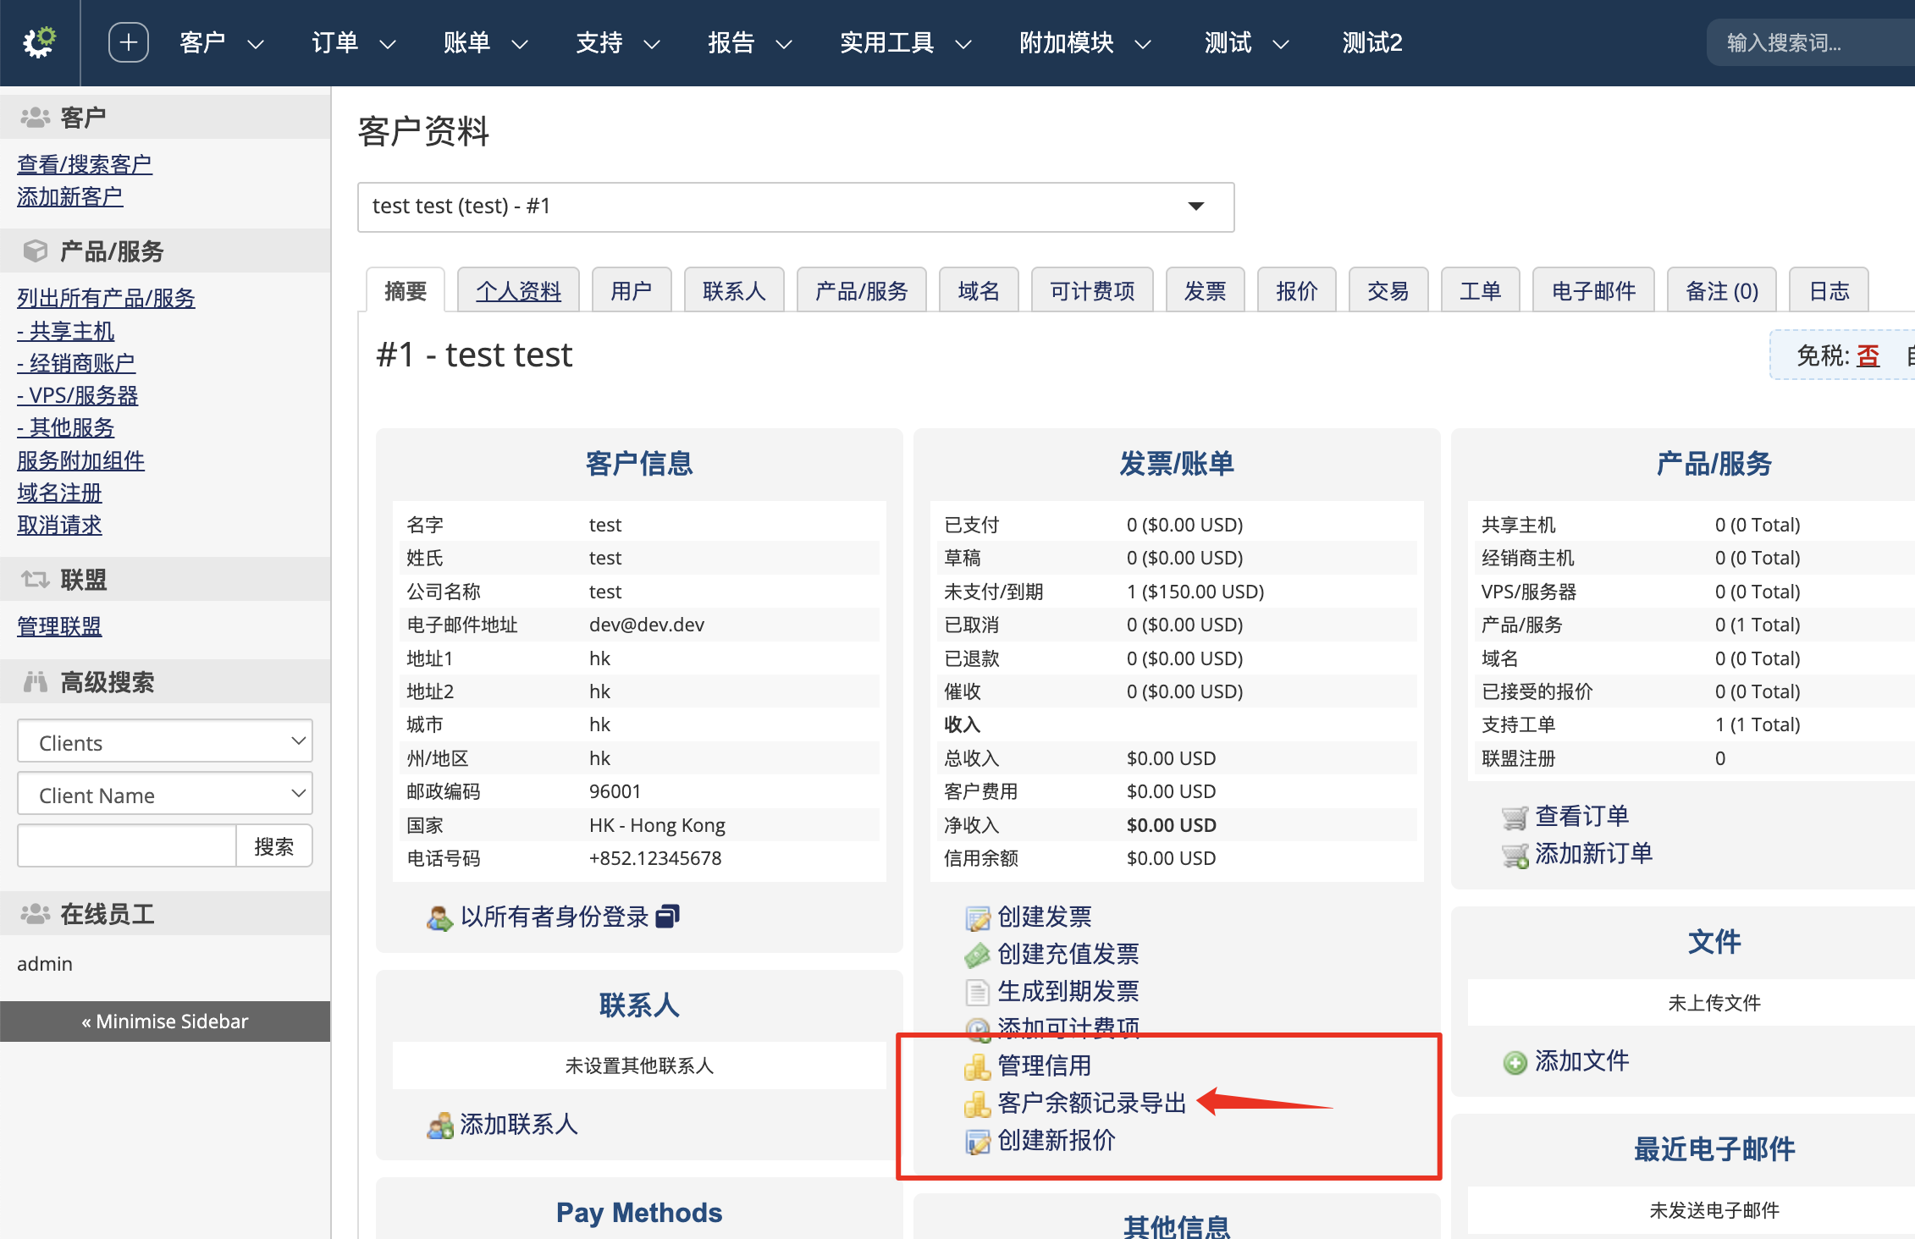The height and width of the screenshot is (1239, 1915).
Task: Click the 以所有者身份登录 new-window icon
Action: point(668,917)
